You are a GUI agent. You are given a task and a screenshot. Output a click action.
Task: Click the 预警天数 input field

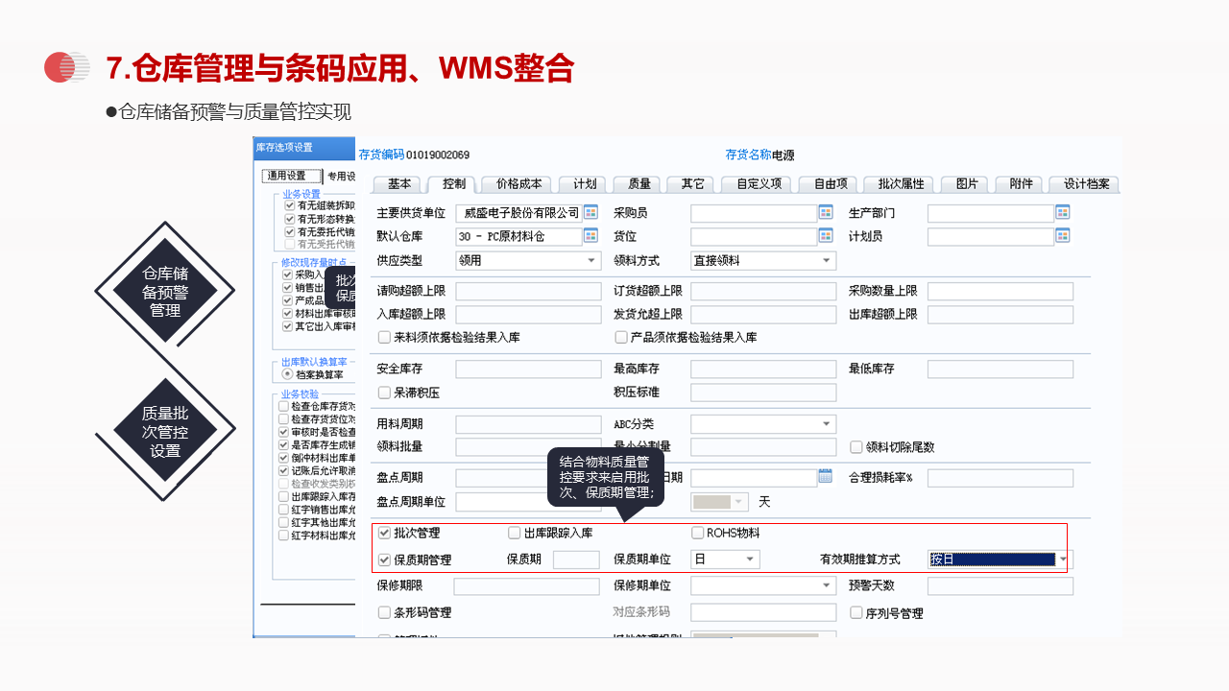[1000, 585]
